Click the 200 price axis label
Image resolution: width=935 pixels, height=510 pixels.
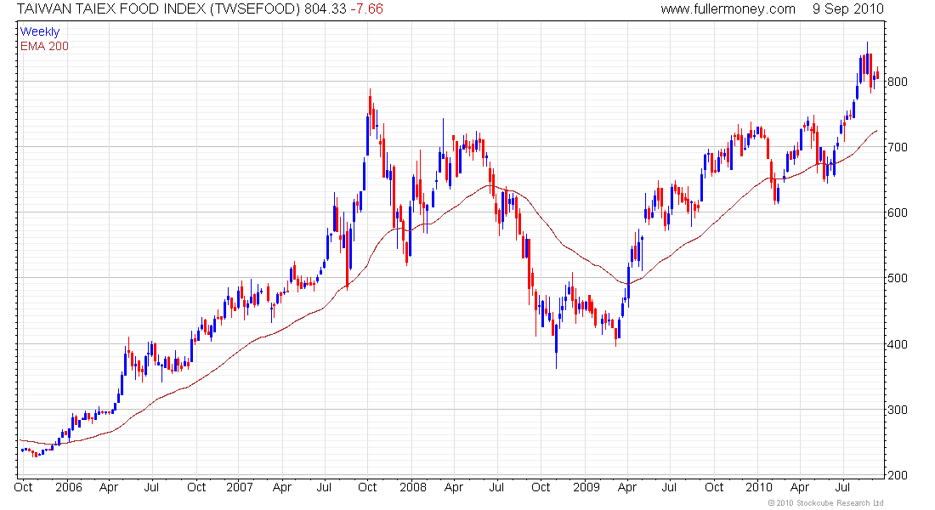coord(898,475)
